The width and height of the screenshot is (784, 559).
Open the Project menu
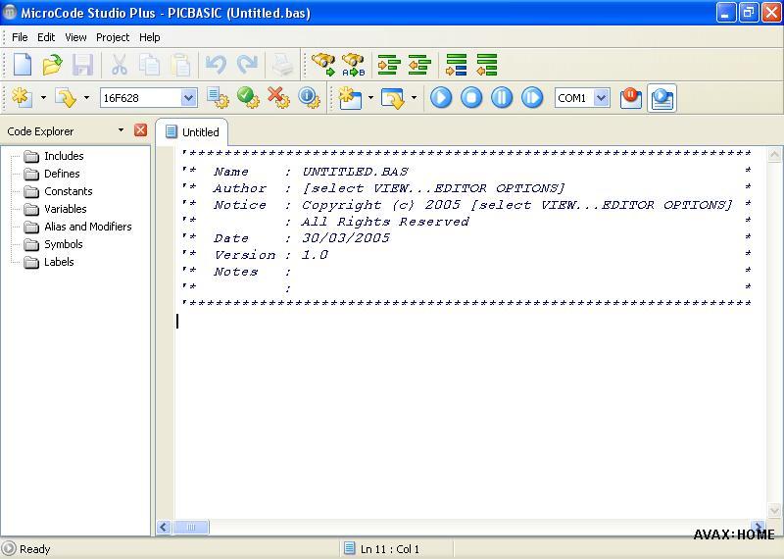(x=113, y=37)
